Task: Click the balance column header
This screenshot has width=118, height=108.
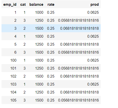Action: (36, 4)
